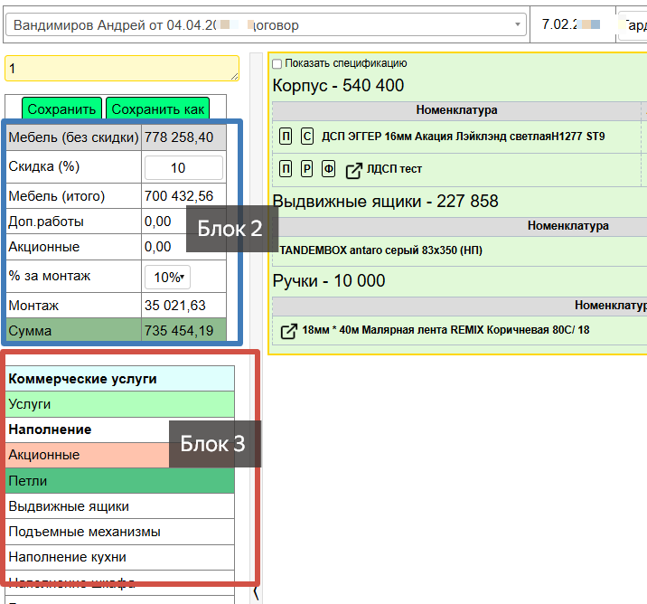Image resolution: width=647 pixels, height=604 pixels.
Task: Click the П icon beside ДСП ЭГГЕР row
Action: pos(286,137)
